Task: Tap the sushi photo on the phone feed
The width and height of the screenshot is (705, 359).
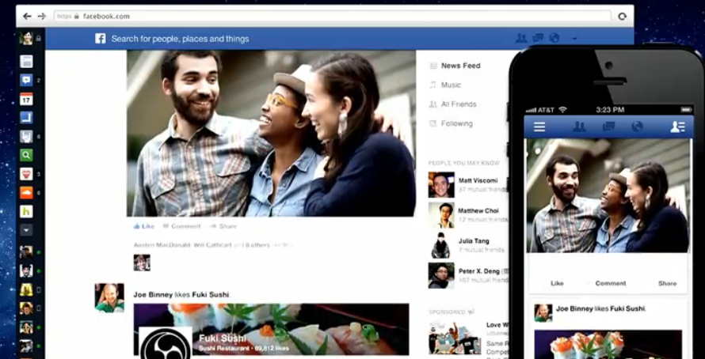Action: click(608, 345)
